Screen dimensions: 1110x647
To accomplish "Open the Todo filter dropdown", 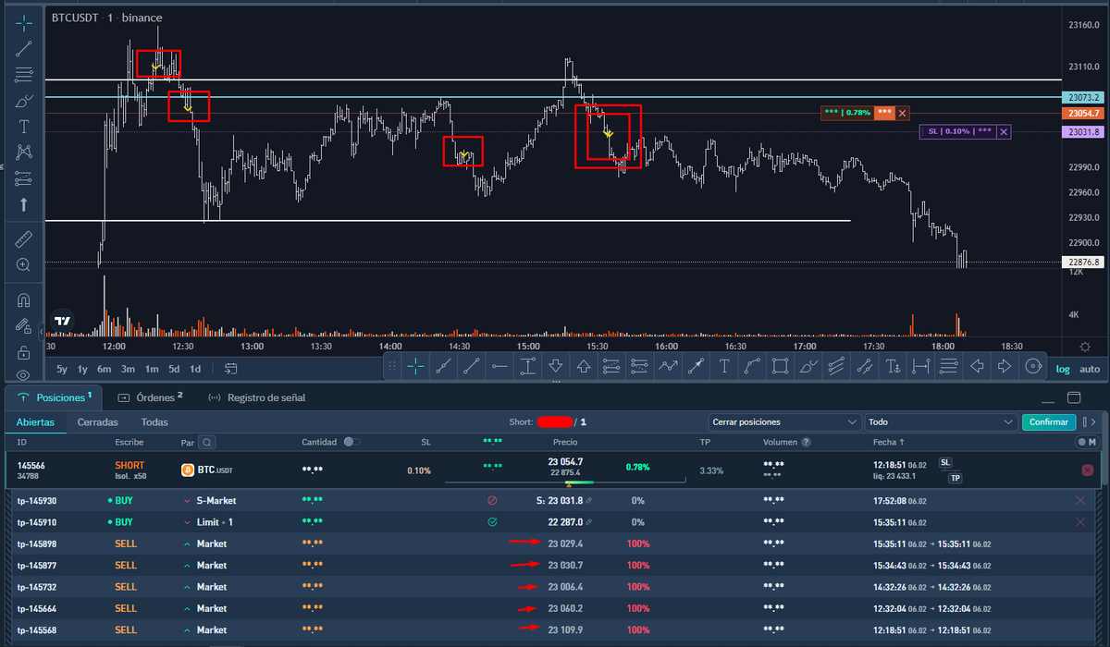I will click(x=941, y=421).
